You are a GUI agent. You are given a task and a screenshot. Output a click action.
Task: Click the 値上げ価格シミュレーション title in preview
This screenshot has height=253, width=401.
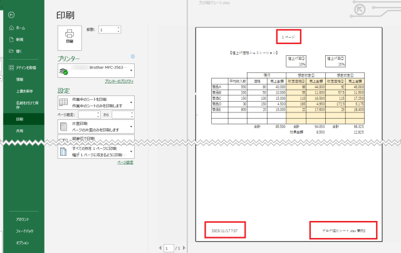tap(254, 53)
